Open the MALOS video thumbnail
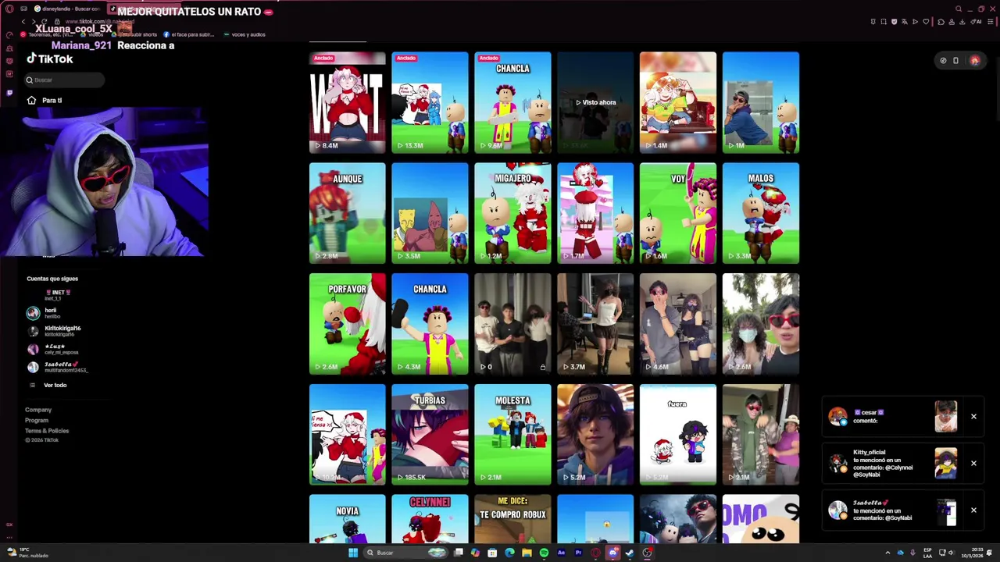 tap(761, 213)
